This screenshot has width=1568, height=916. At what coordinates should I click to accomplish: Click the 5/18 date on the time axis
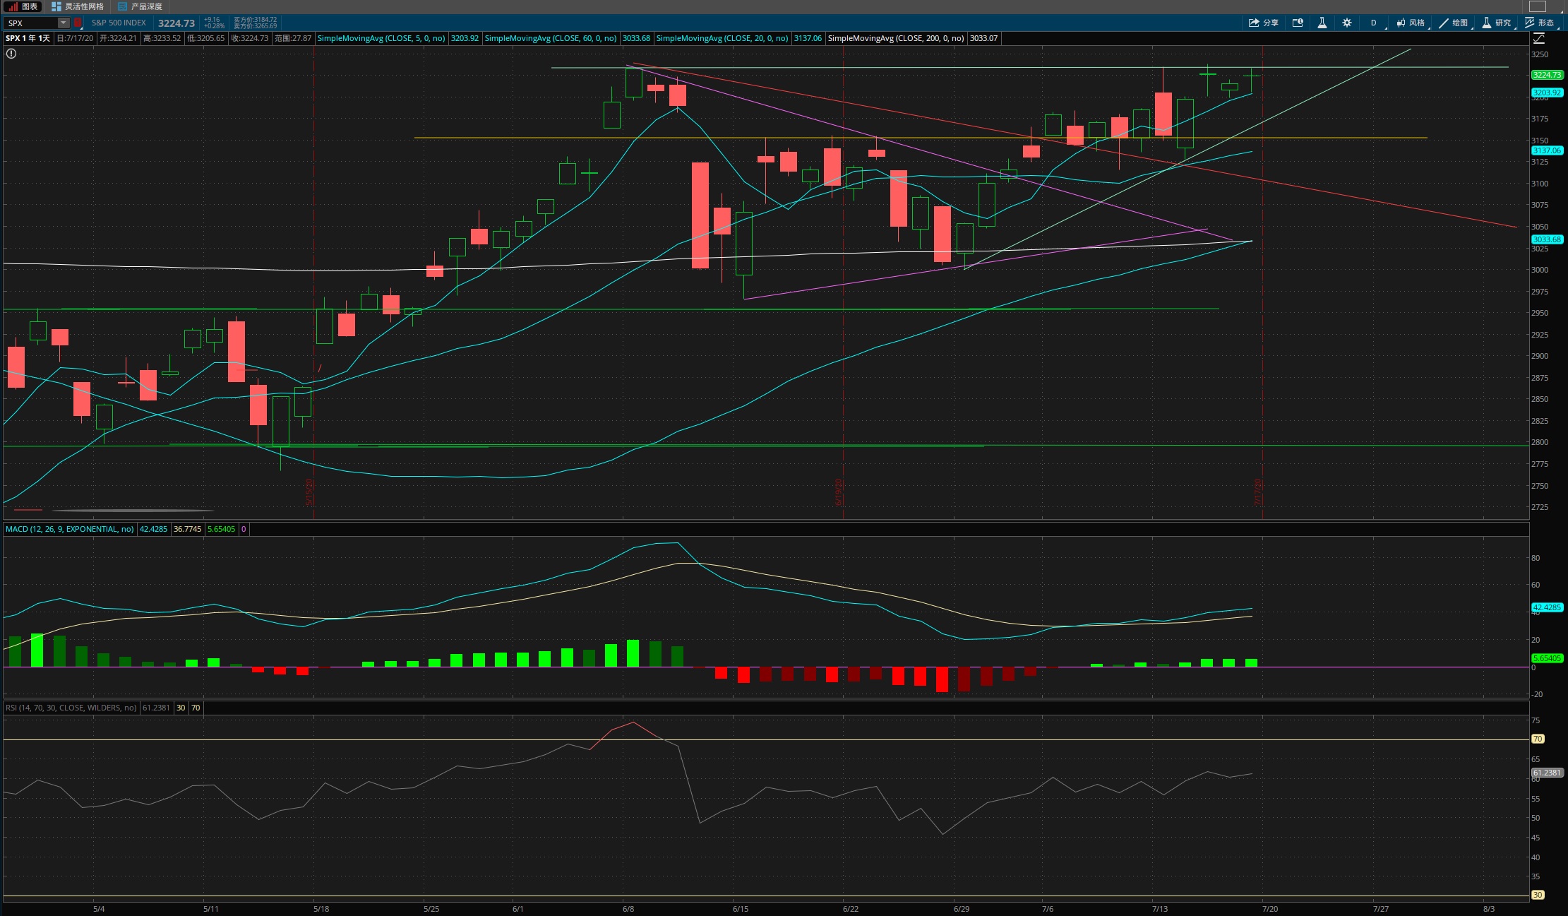click(321, 909)
